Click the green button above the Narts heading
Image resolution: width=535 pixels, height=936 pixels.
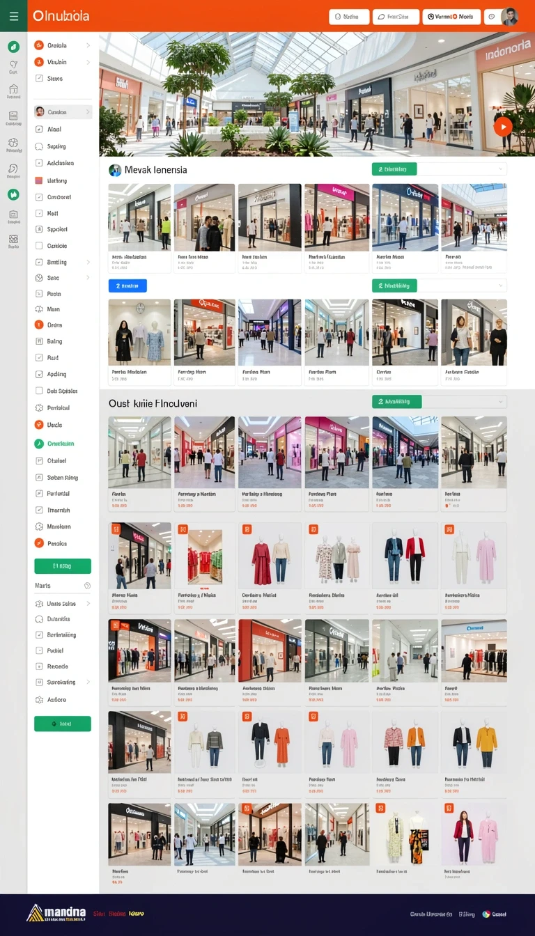(63, 565)
